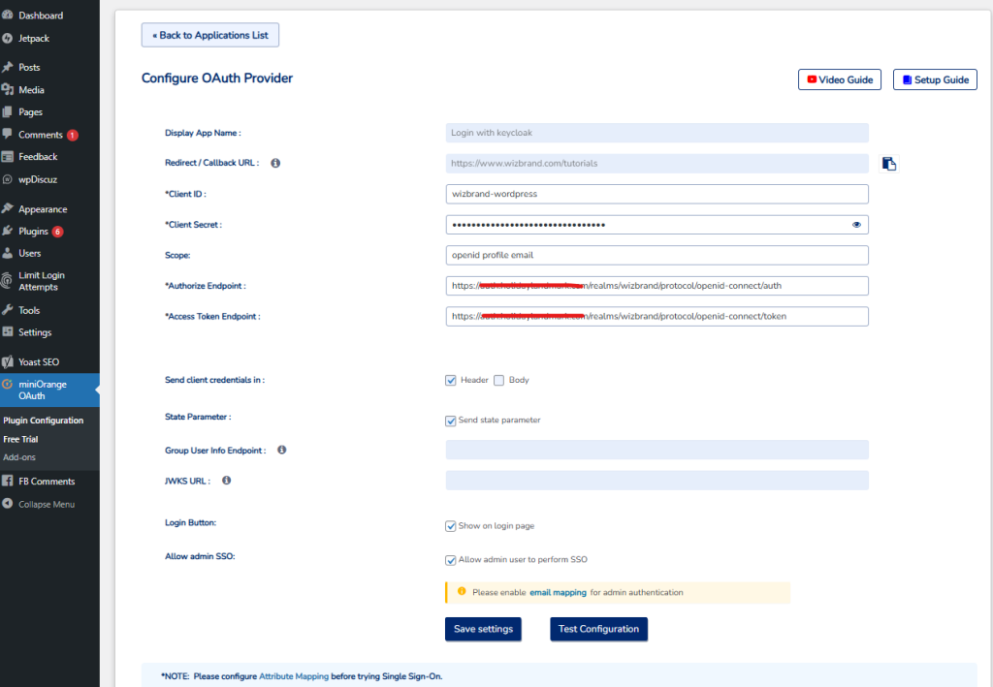Viewport: 993px width, 687px height.
Task: Enable the Body client credentials checkbox
Action: coord(499,380)
